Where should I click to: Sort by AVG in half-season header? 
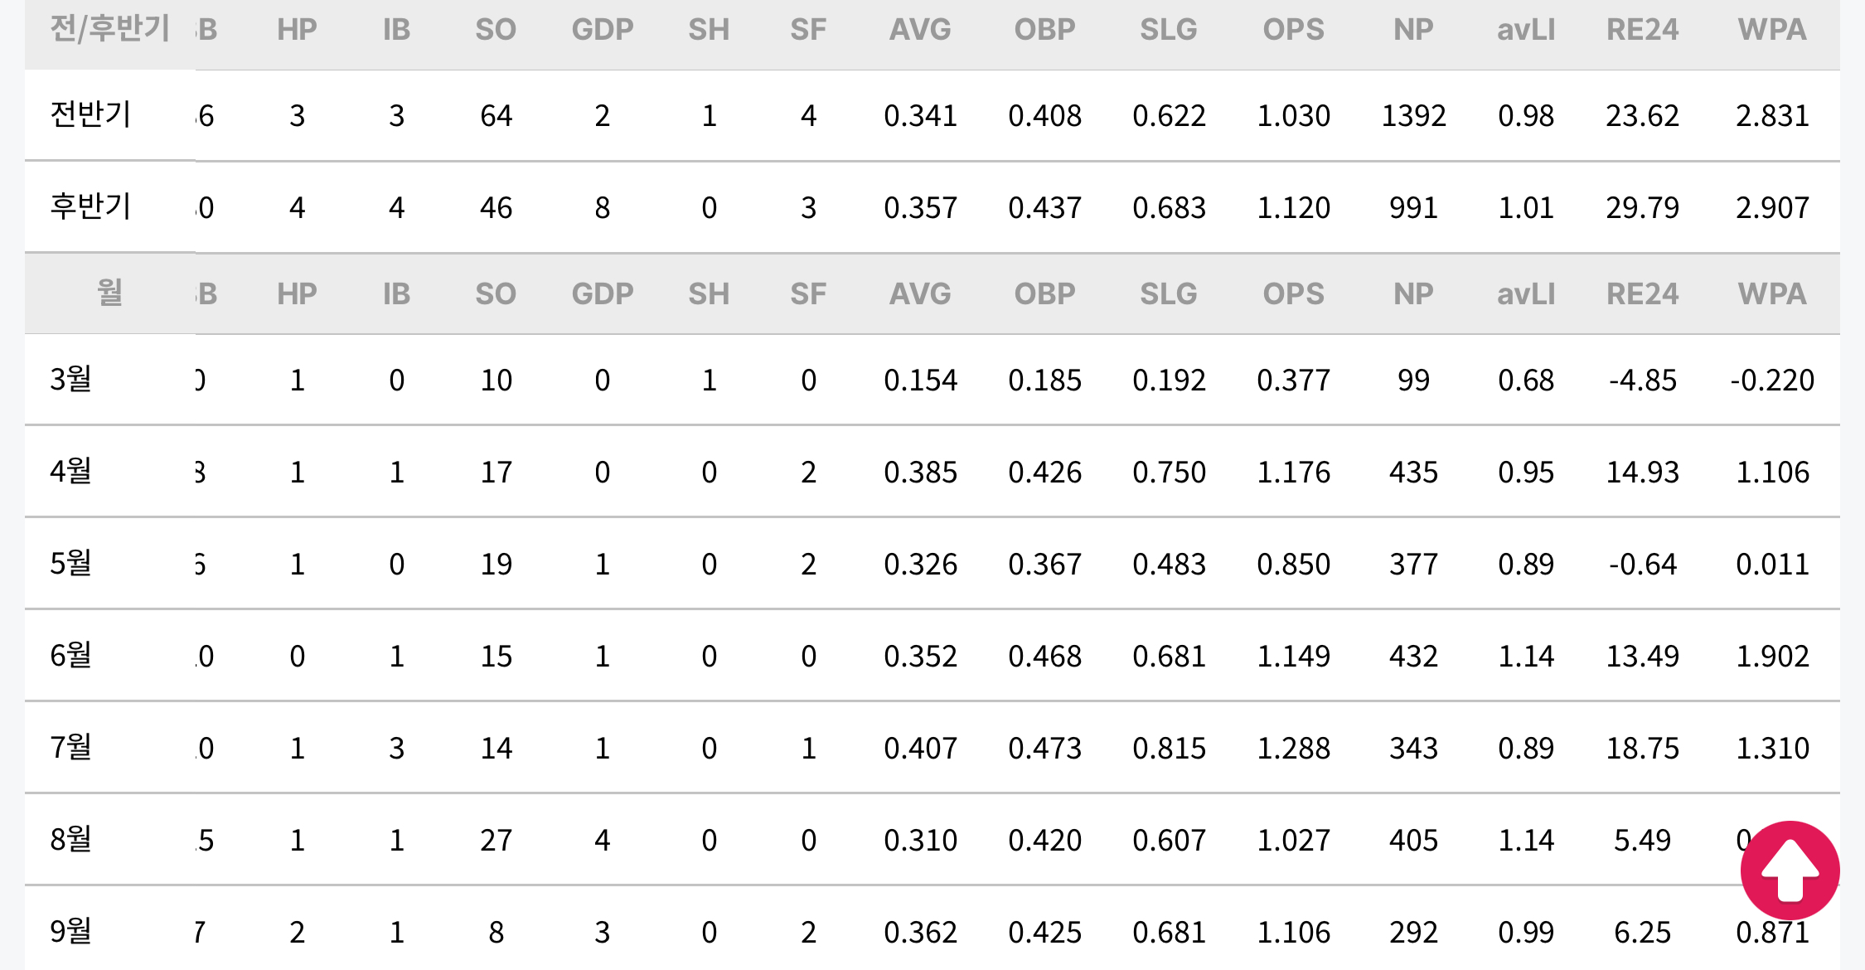point(920,30)
